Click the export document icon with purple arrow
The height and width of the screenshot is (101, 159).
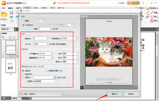click(x=12, y=21)
